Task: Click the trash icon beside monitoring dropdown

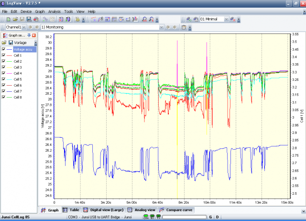Action: tap(184, 28)
